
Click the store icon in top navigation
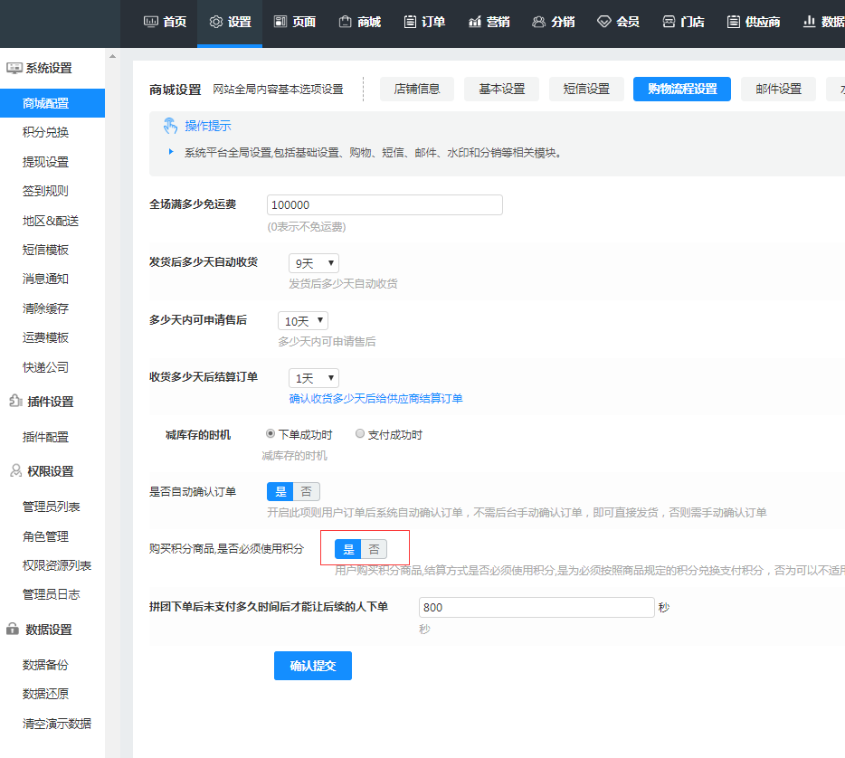click(x=669, y=22)
